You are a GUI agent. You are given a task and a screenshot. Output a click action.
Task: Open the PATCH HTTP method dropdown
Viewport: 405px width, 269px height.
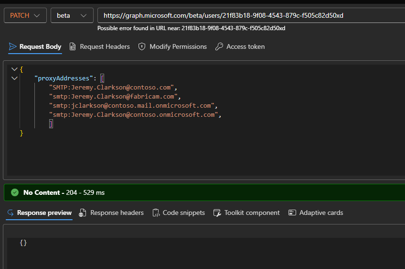25,15
